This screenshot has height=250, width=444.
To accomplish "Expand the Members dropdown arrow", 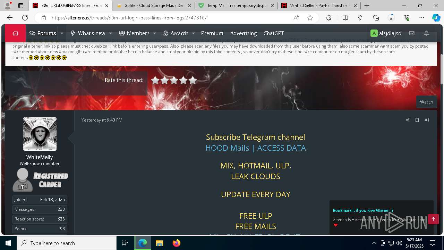I will click(154, 33).
